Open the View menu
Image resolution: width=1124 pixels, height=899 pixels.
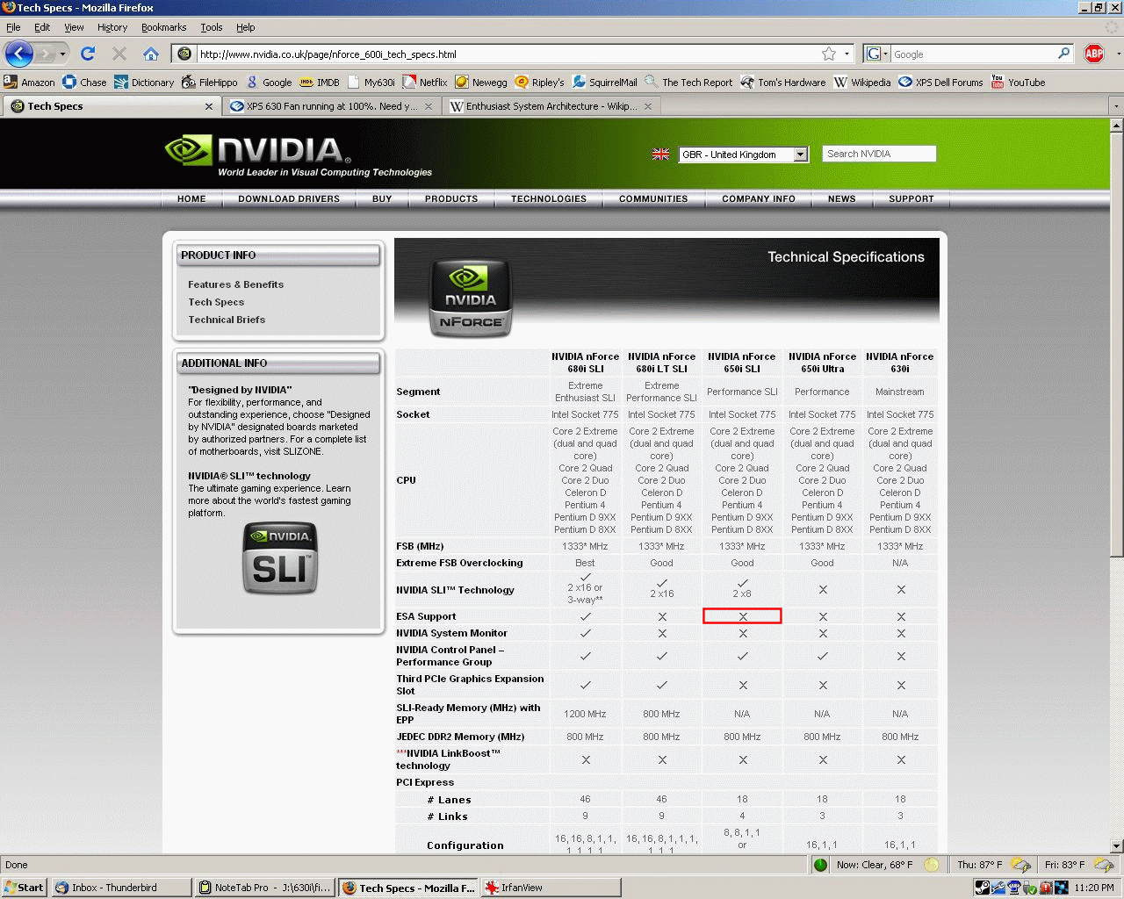74,27
